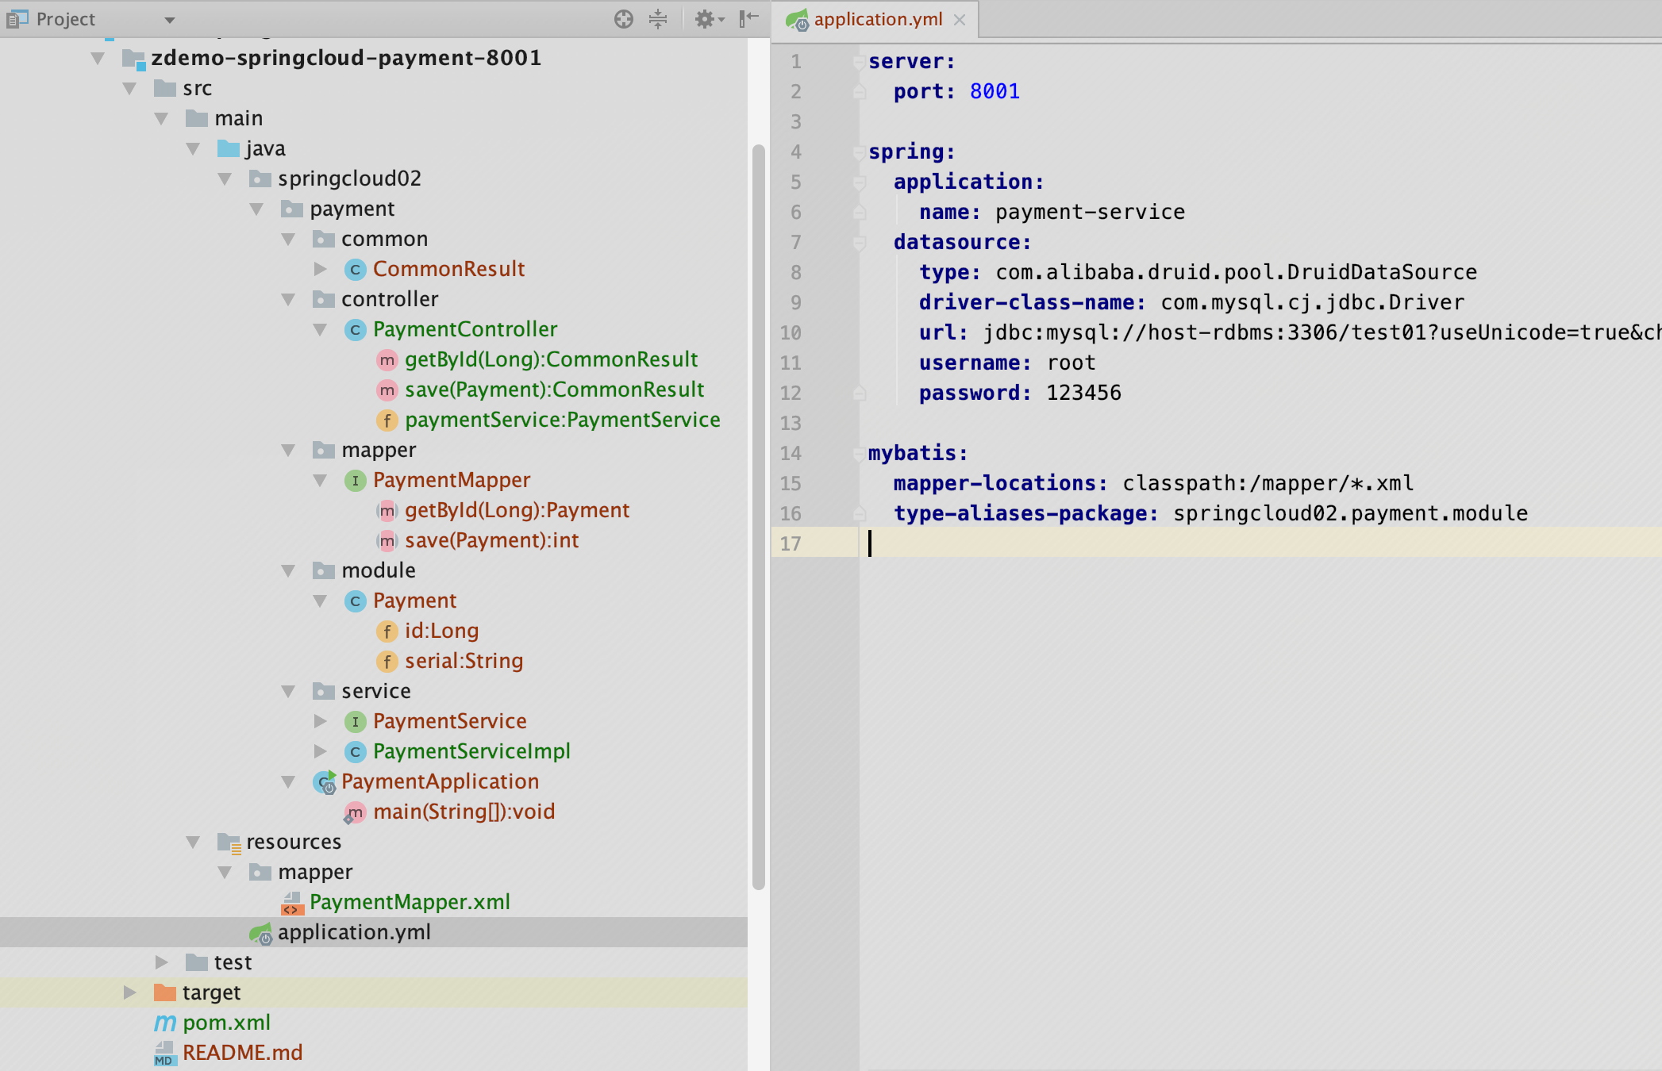1662x1071 pixels.
Task: Collapse the resources folder
Action: coord(193,843)
